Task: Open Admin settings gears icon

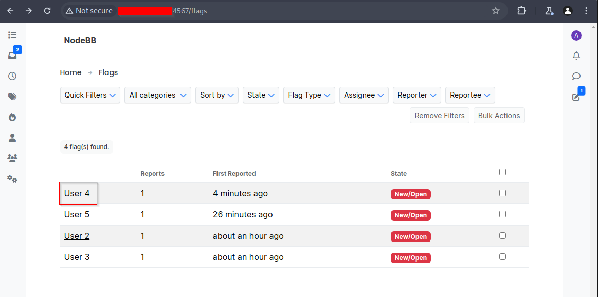Action: click(x=12, y=179)
